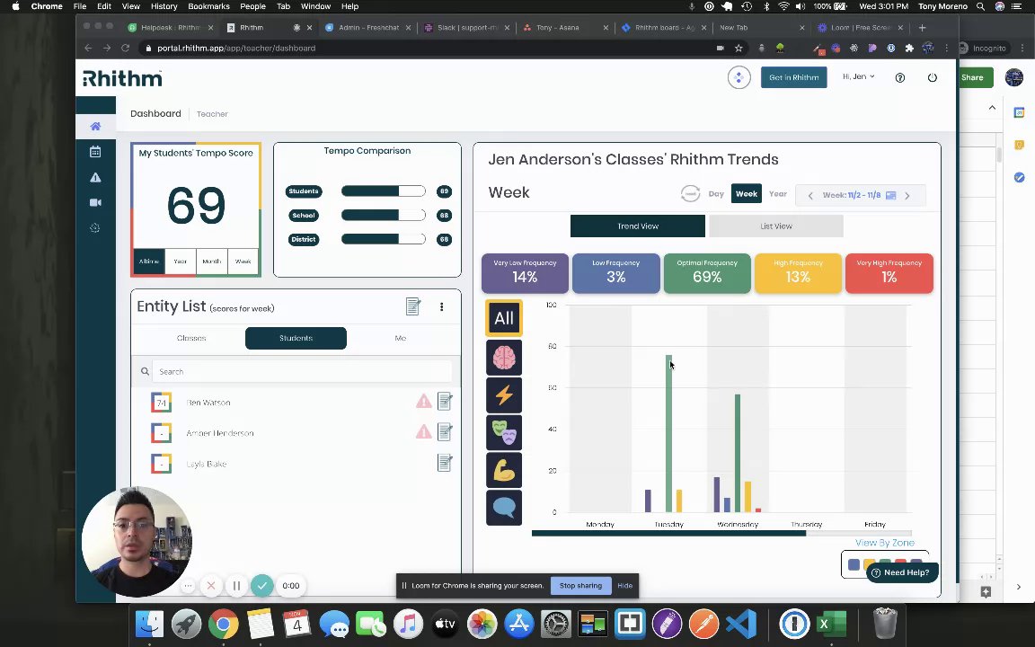Select the theater masks emotional category icon

504,432
